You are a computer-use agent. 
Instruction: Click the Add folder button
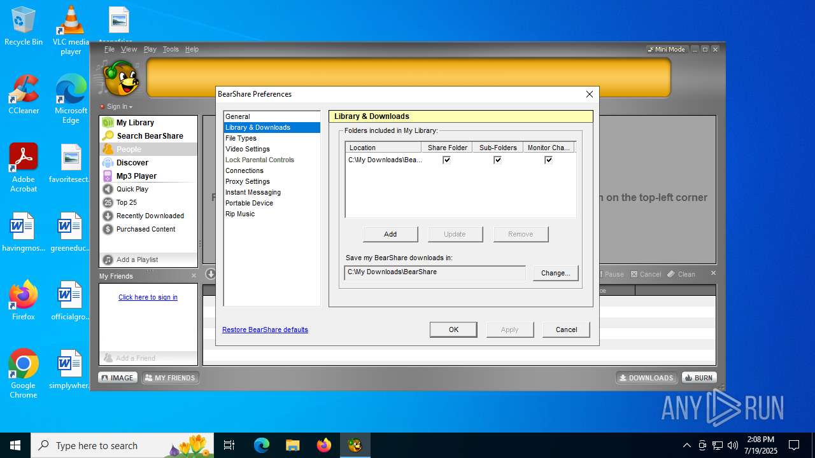pos(390,234)
